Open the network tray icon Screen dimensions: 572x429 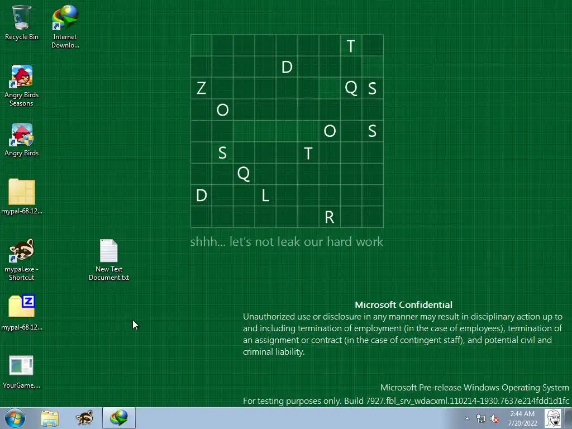coord(480,418)
